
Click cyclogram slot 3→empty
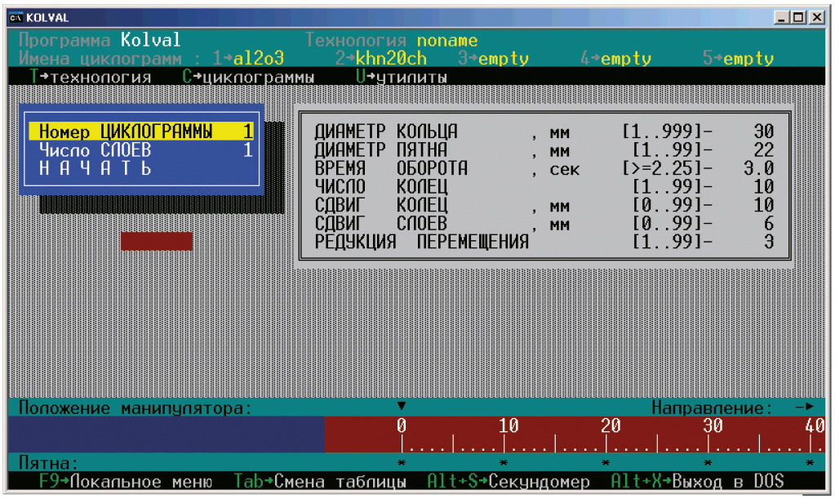pos(494,58)
